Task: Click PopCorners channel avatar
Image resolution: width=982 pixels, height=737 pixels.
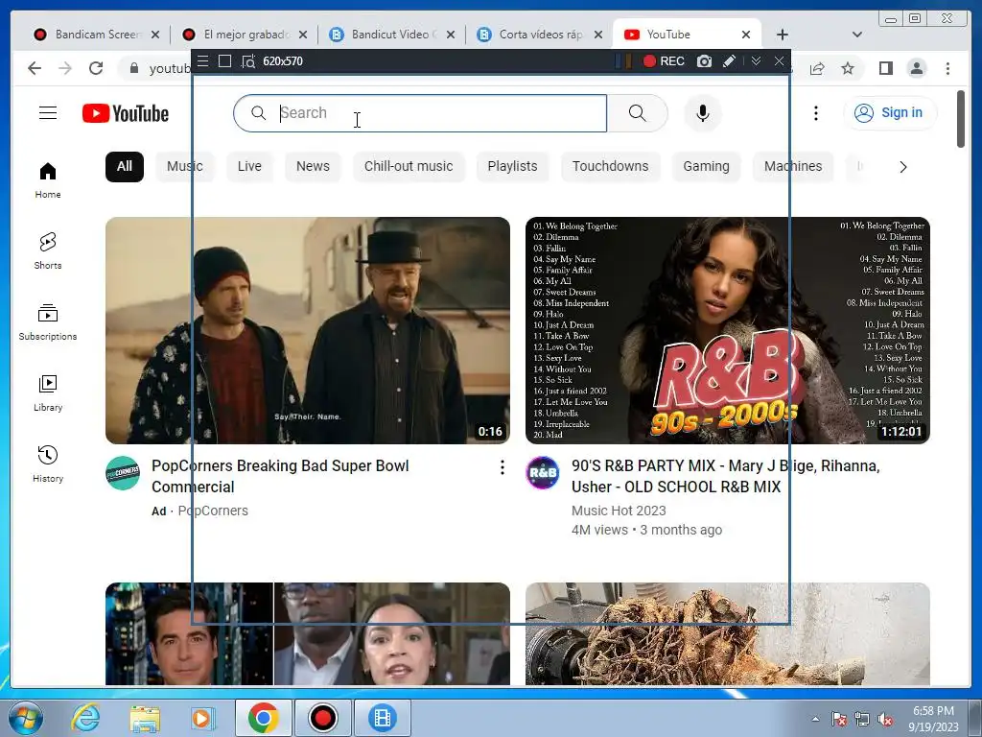Action: (123, 473)
